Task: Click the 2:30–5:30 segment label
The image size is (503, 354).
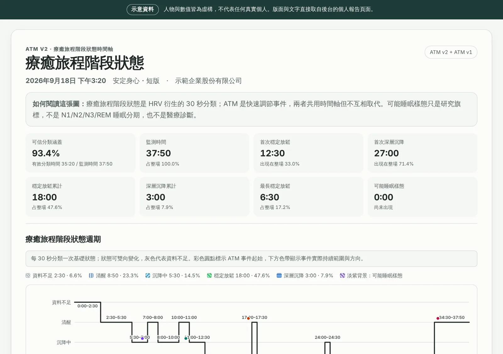Action: 116,318
